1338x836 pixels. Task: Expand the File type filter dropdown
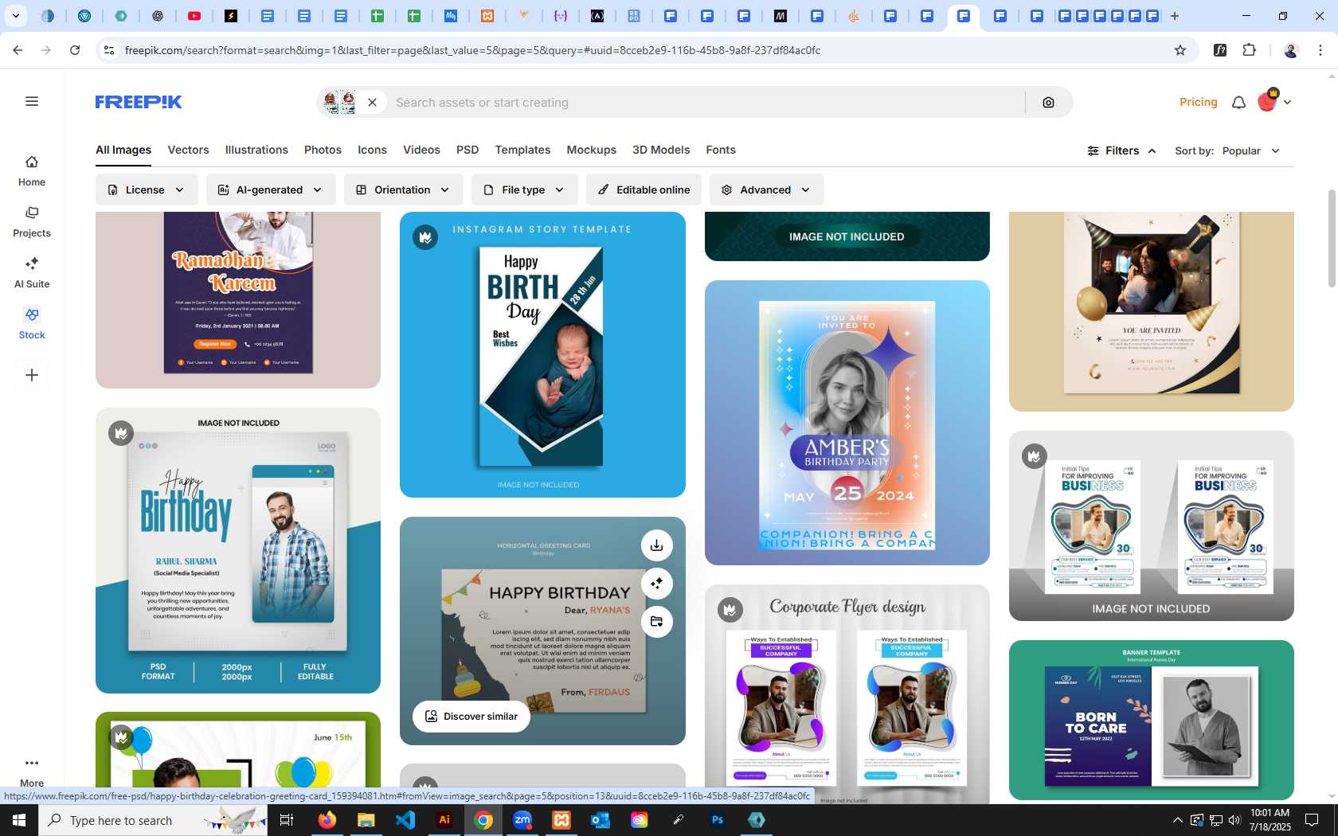pyautogui.click(x=524, y=189)
